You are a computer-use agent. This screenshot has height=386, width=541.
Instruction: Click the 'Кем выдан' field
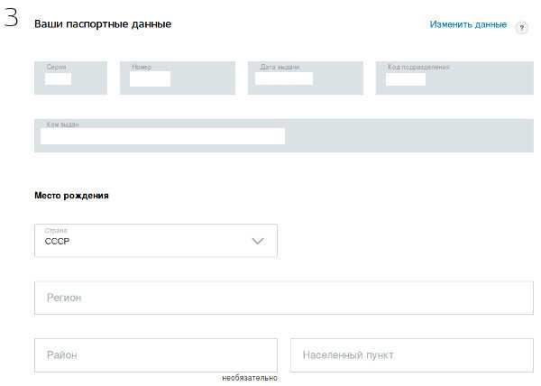pos(284,135)
